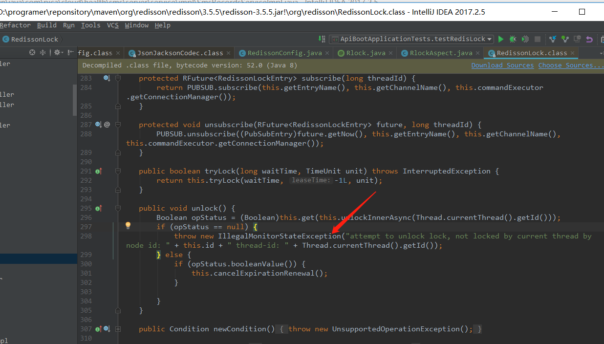The height and width of the screenshot is (344, 604).
Task: Click the Download Sources link
Action: tap(502, 65)
